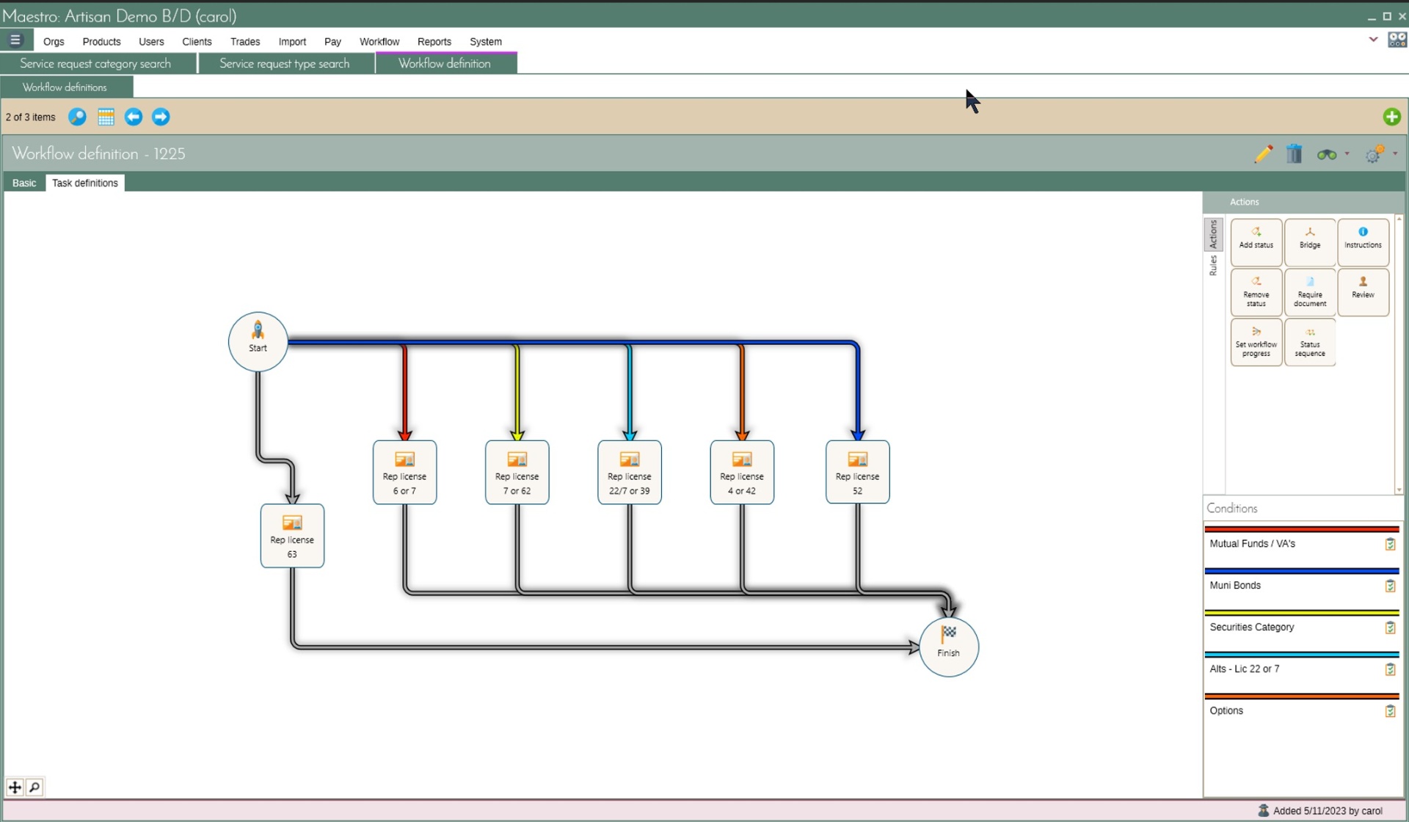Click the zoom magnifier tool at bottom-left
Screen dimensions: 1409x822
[x=34, y=787]
